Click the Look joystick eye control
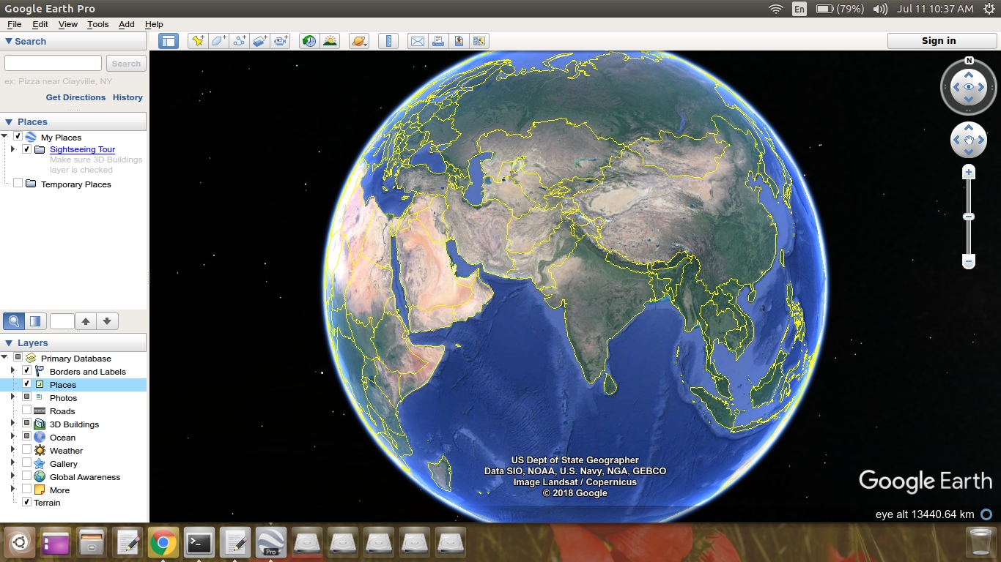1001x562 pixels. tap(969, 87)
